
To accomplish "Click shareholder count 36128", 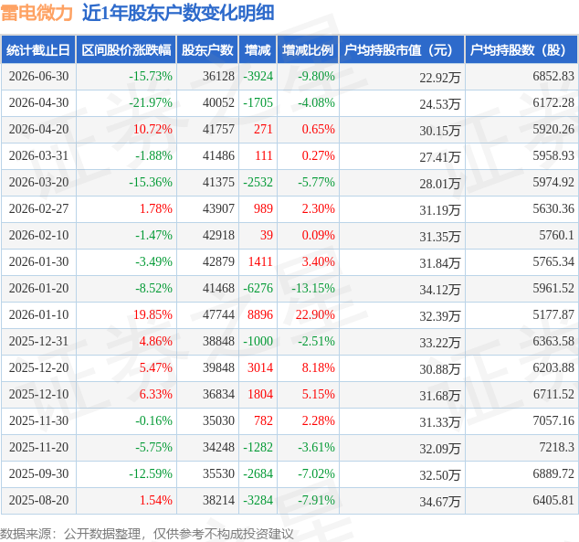I will click(x=218, y=77).
